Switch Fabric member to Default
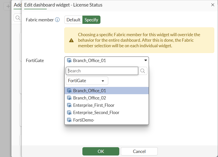Image resolution: width=218 pixels, height=157 pixels. pyautogui.click(x=73, y=20)
